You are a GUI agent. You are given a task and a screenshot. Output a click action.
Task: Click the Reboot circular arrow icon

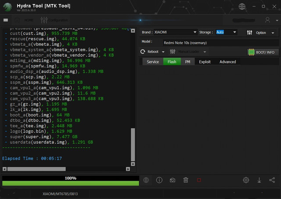pyautogui.click(x=143, y=52)
